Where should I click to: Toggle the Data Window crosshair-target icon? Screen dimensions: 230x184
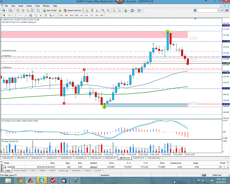click(23, 10)
